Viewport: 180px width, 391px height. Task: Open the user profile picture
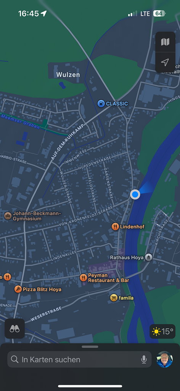click(165, 359)
